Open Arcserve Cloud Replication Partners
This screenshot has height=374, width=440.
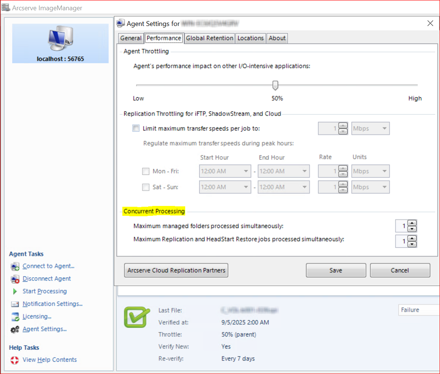[176, 270]
